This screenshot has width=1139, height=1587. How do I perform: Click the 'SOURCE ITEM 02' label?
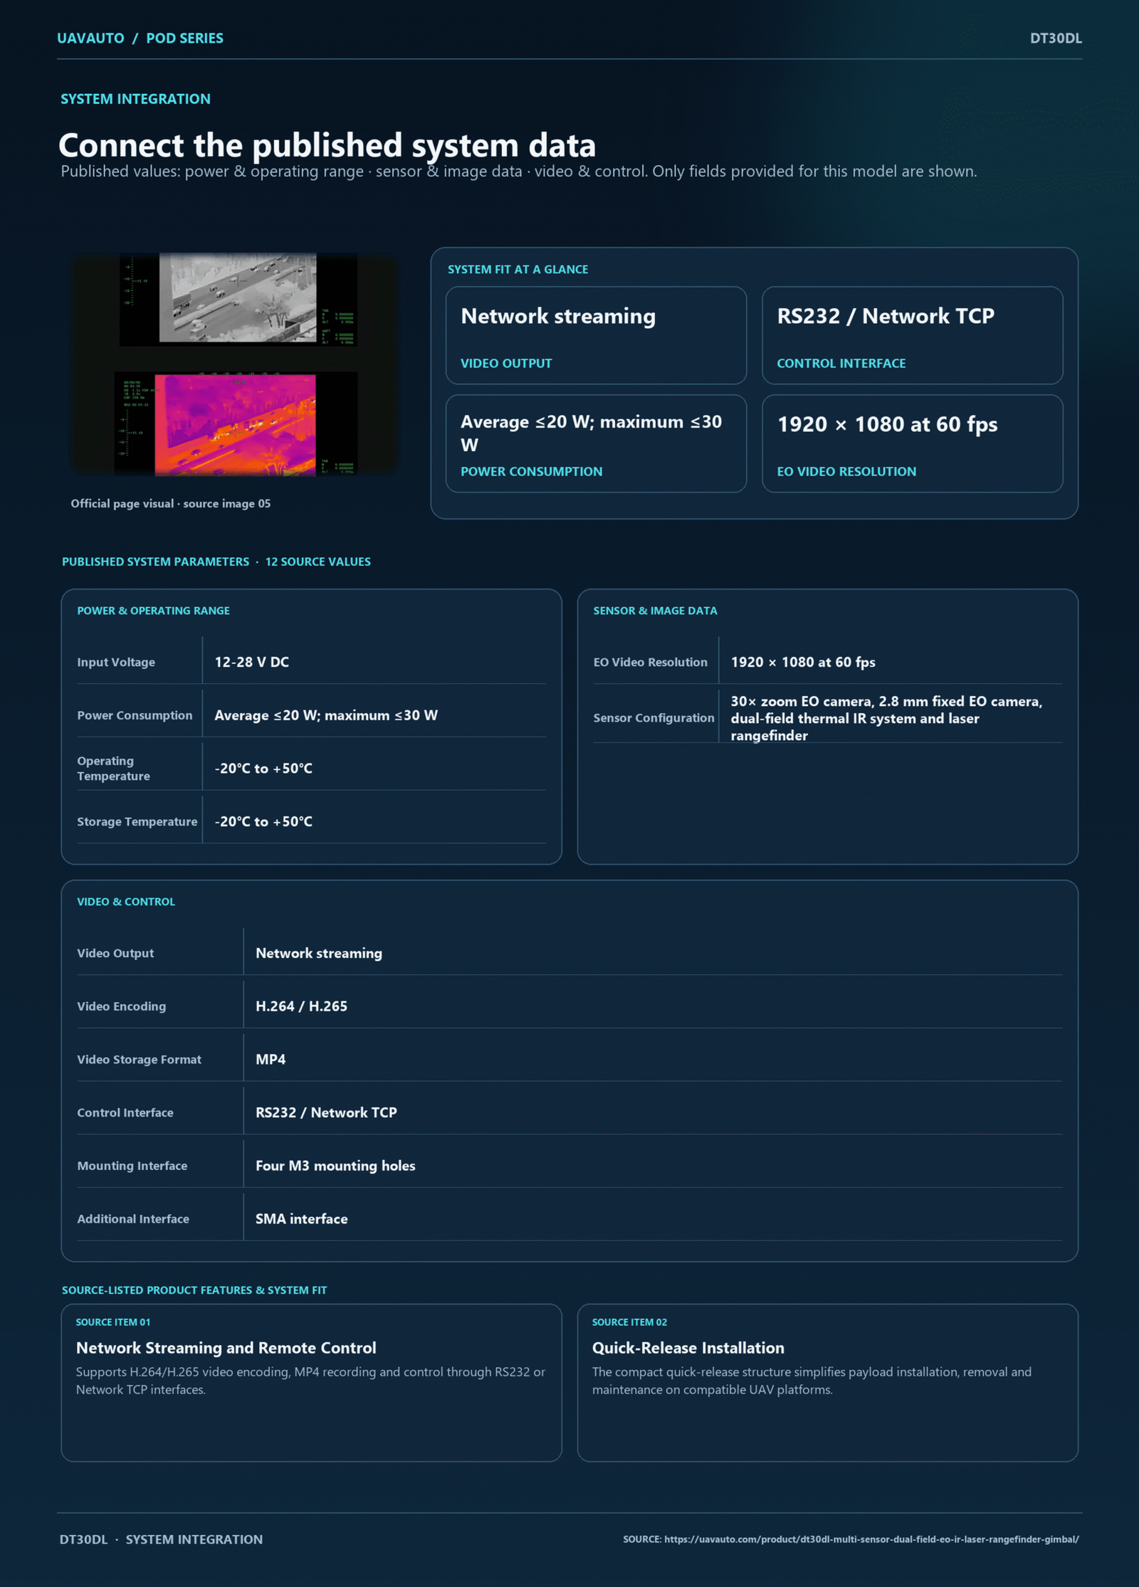629,1322
